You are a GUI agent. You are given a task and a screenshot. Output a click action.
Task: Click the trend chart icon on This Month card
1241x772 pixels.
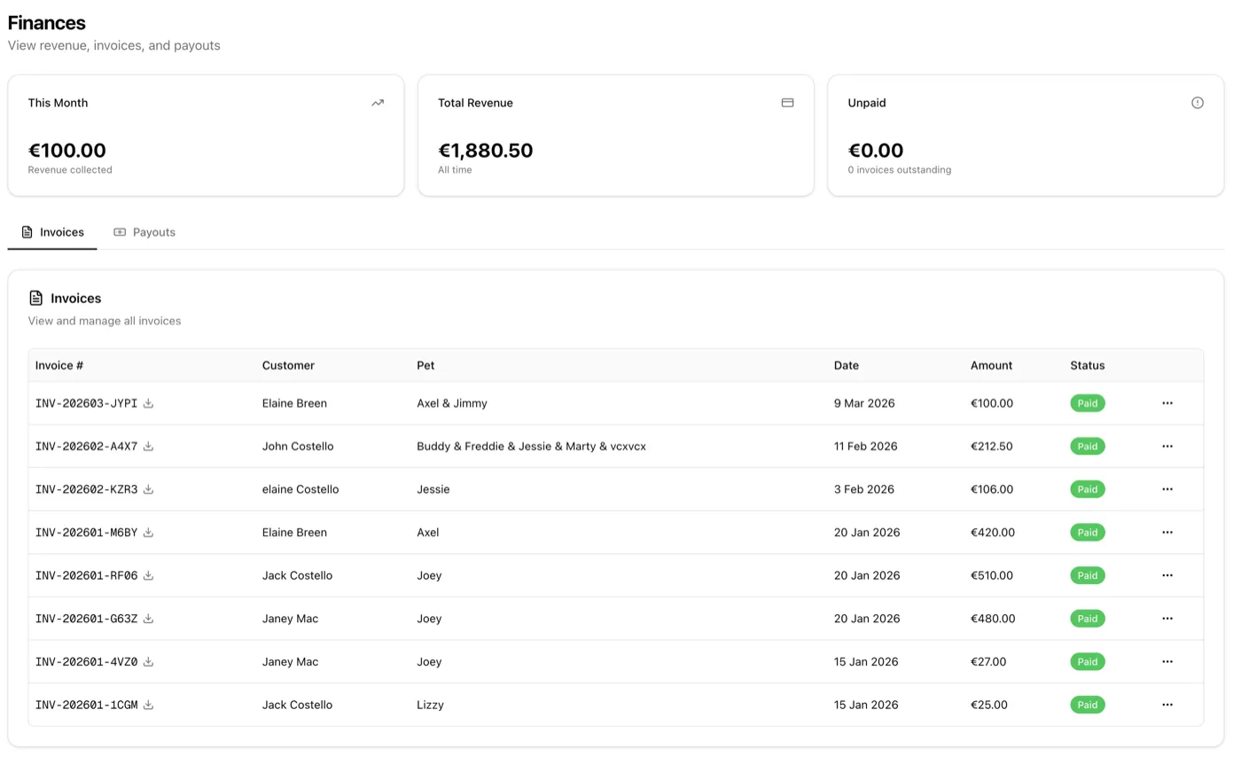[x=378, y=102]
